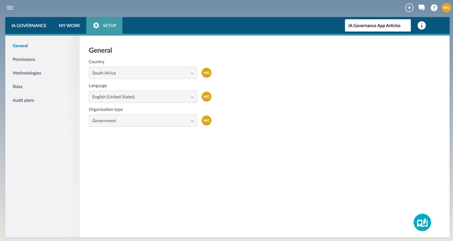Screen dimensions: 453x241
Task: Go to Risks settings section
Action: (17, 87)
